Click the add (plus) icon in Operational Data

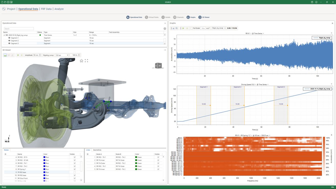point(165,29)
